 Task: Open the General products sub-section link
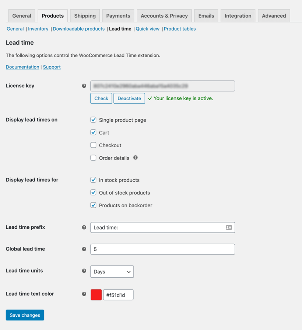coord(15,29)
